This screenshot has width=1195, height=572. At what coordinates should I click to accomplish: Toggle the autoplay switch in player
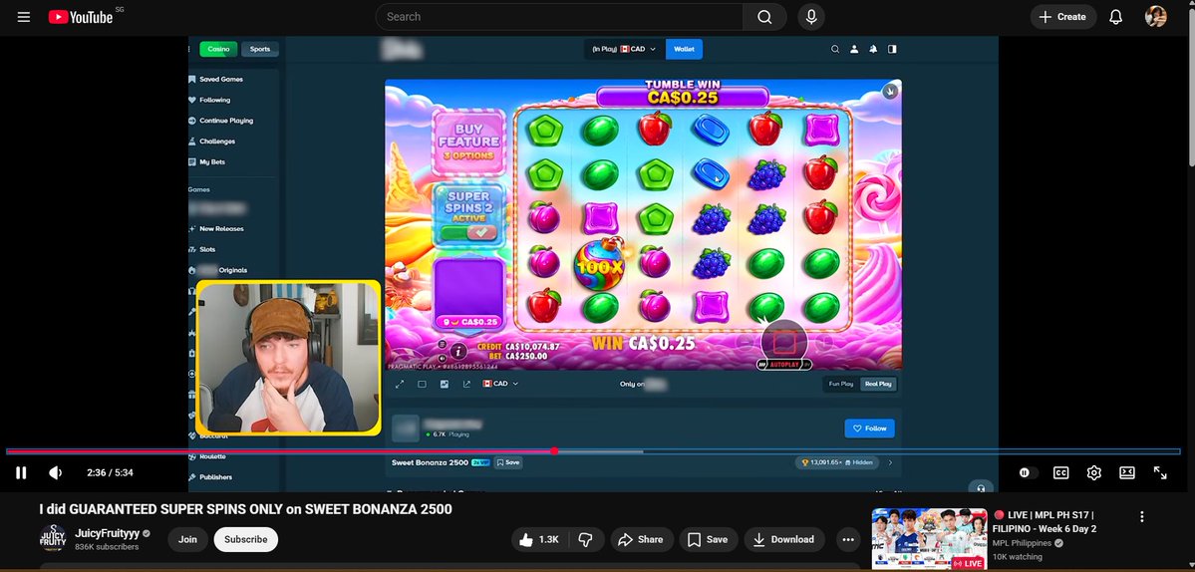tap(1027, 473)
